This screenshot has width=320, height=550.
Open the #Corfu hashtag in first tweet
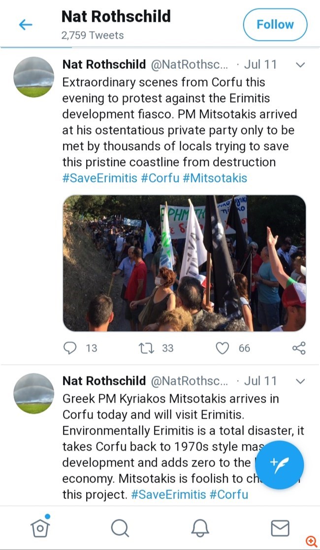pyautogui.click(x=160, y=177)
